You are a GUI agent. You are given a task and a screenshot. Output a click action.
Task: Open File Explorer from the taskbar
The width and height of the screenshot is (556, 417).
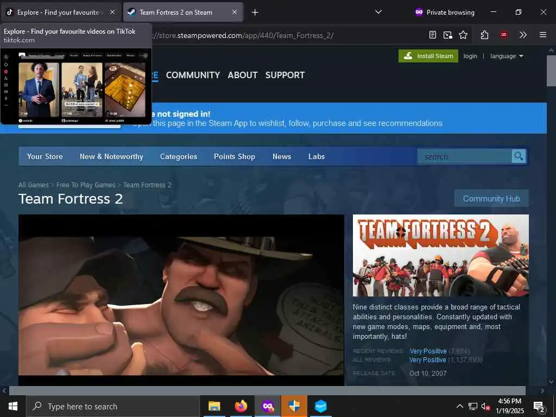point(214,406)
